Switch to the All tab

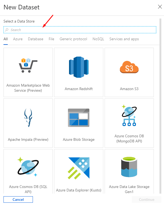click(6, 39)
